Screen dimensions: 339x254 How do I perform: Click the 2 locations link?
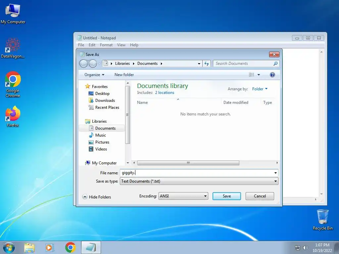(x=165, y=93)
